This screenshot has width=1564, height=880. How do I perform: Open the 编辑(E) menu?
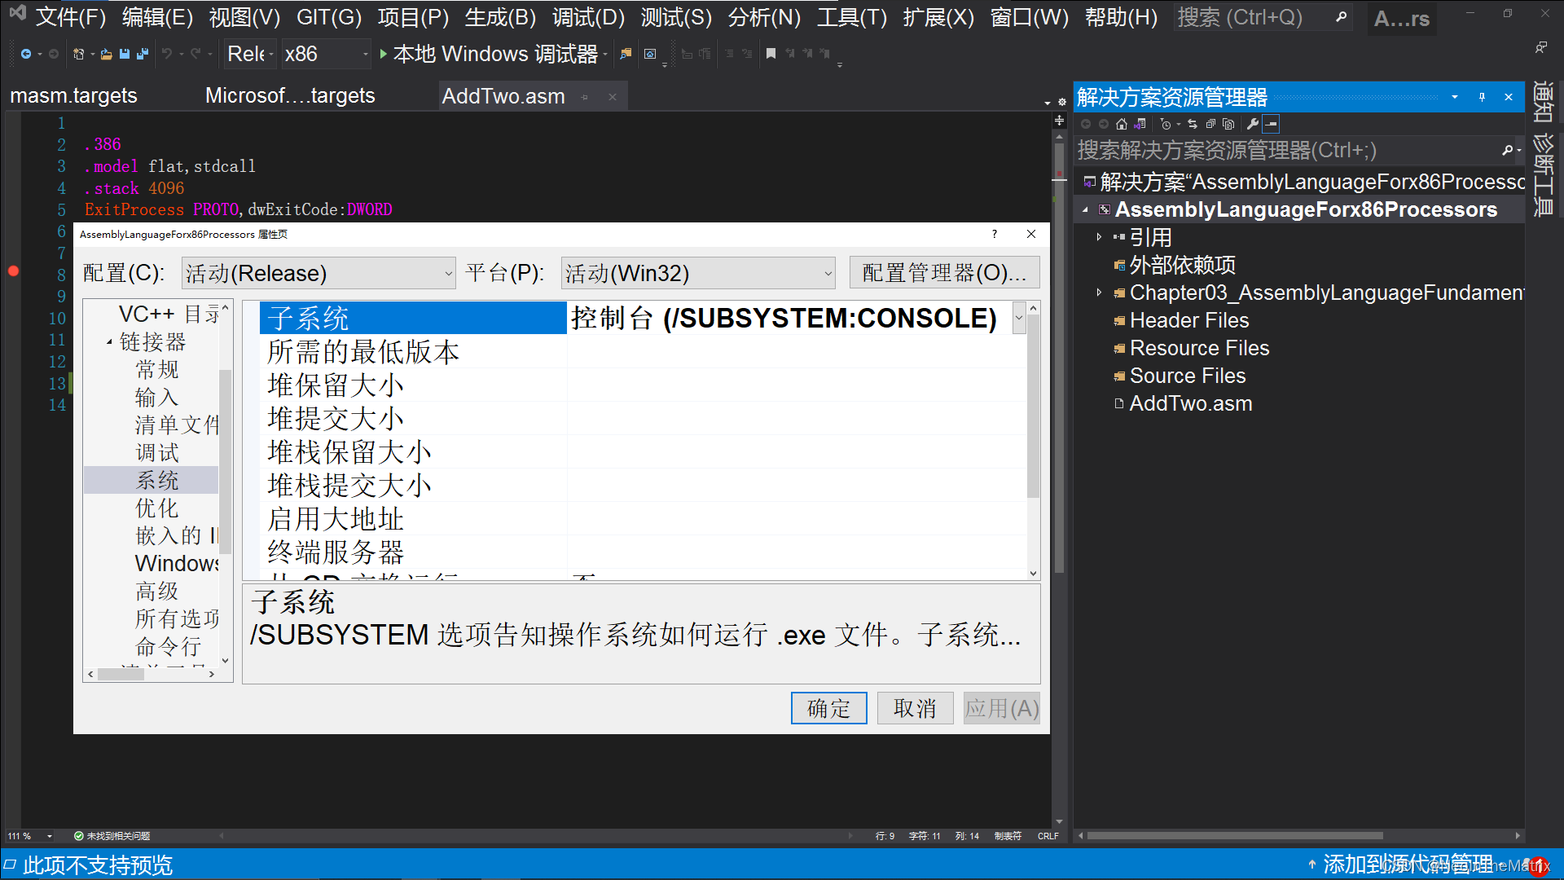pyautogui.click(x=157, y=17)
